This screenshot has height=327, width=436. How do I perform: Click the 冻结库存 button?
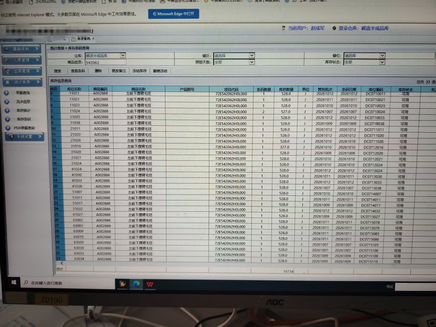click(x=140, y=71)
